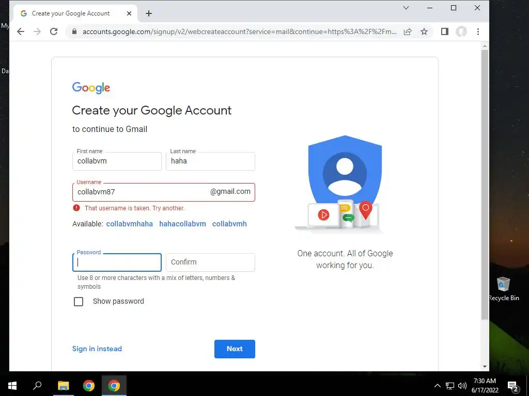Open File Explorer from the taskbar
Viewport: 529px width, 396px height.
pos(63,386)
